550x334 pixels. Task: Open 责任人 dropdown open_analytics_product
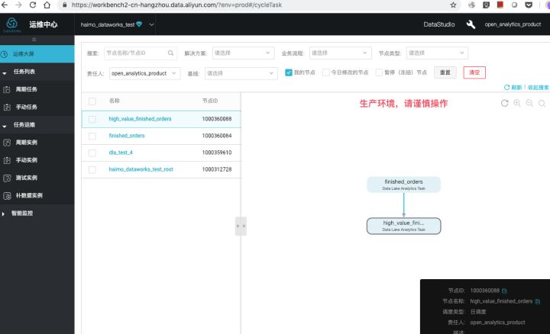pyautogui.click(x=145, y=73)
